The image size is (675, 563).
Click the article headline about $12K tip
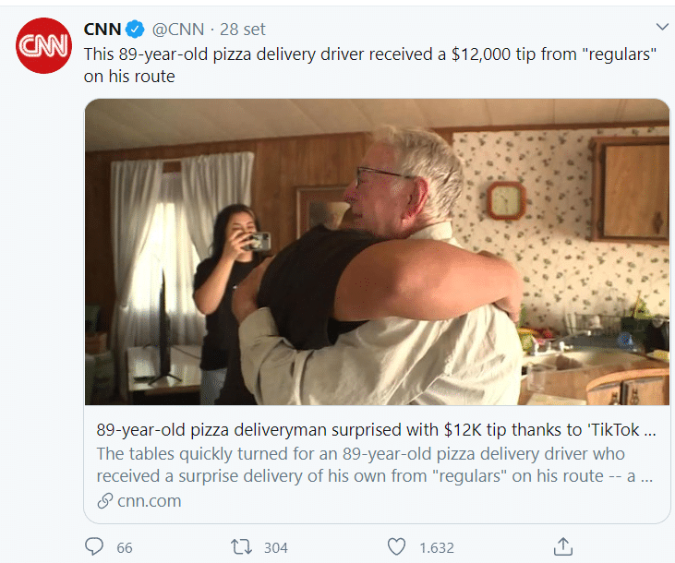click(375, 429)
